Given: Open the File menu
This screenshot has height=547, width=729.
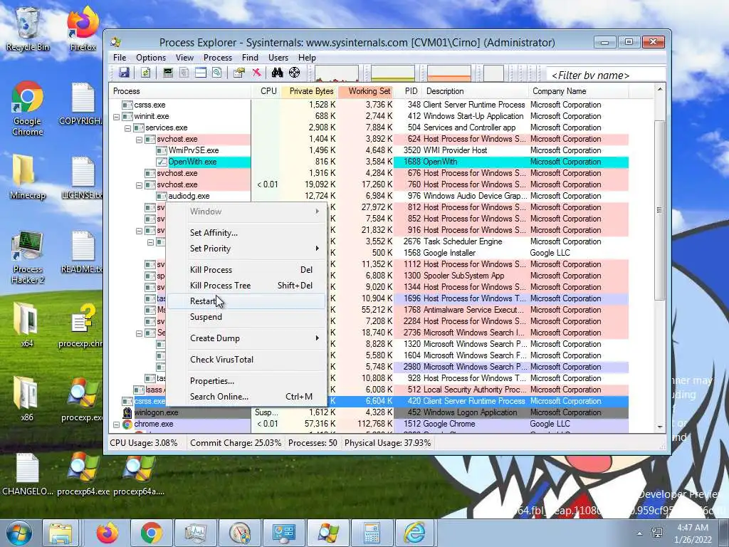Looking at the screenshot, I should tap(120, 58).
